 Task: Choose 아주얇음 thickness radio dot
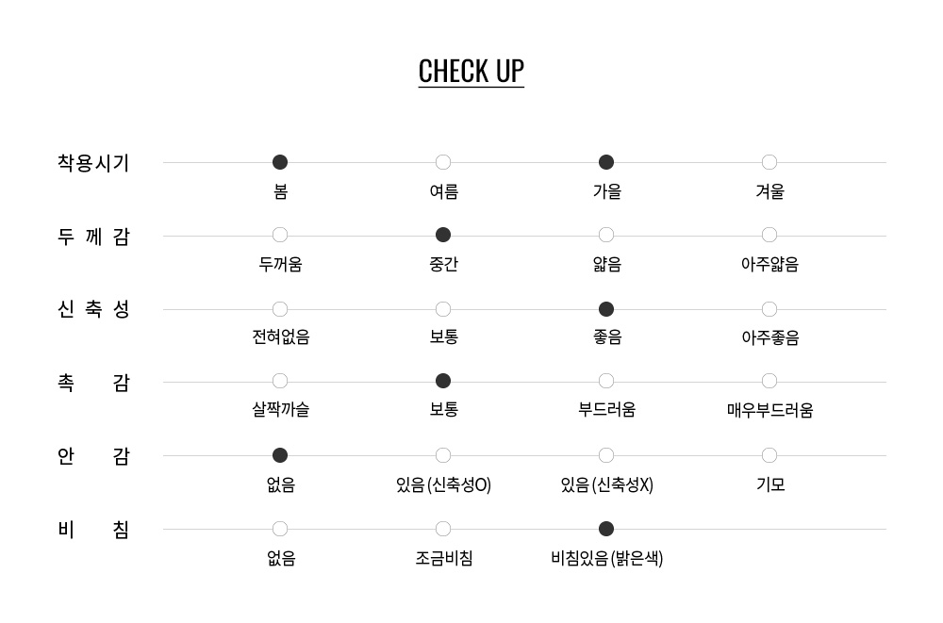point(769,235)
